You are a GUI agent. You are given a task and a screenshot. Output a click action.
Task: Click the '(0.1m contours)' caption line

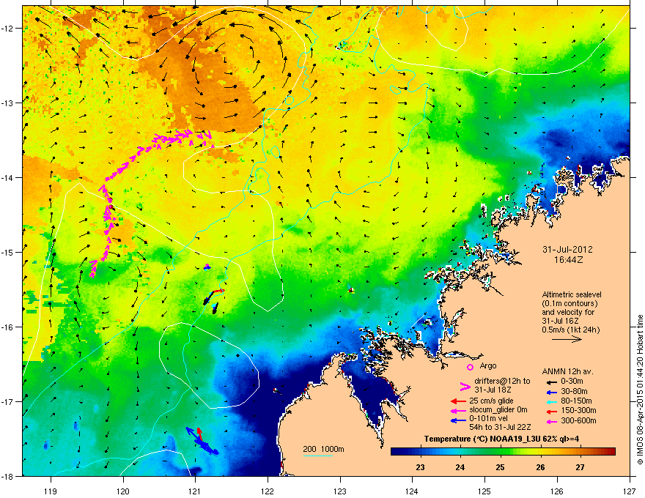[x=570, y=304]
